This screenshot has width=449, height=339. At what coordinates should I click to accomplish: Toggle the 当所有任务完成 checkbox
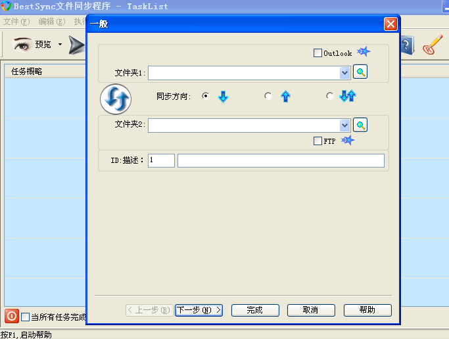pyautogui.click(x=25, y=317)
